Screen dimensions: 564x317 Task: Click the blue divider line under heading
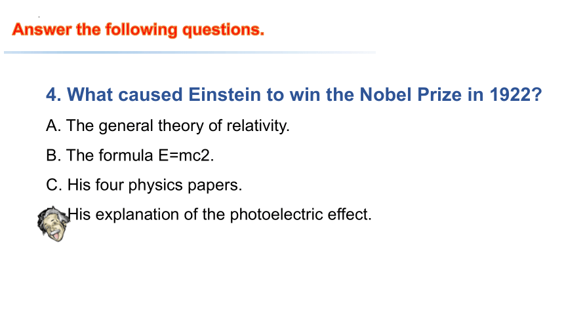pos(190,52)
